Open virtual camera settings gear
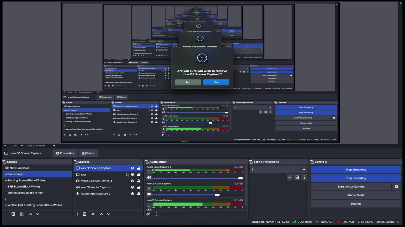Screen dimensions: 405x227 (396, 187)
